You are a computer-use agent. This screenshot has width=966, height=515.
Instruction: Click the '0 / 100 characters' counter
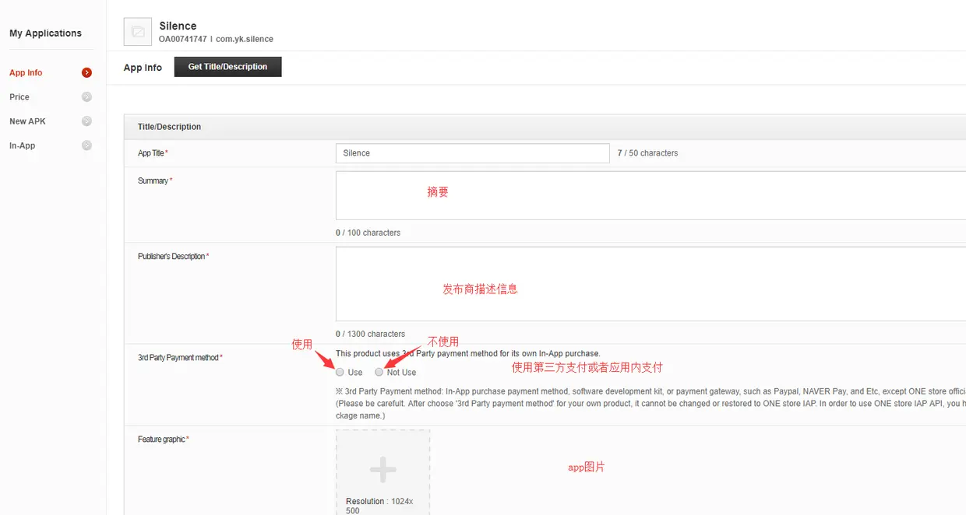(x=368, y=233)
